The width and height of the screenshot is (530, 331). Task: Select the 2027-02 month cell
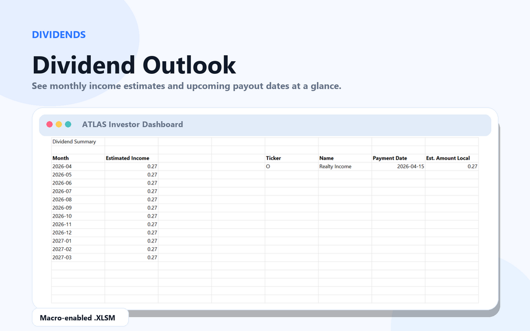click(78, 249)
